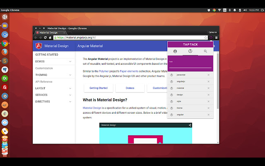
Task: Click the browser forward arrow
Action: (x=41, y=38)
